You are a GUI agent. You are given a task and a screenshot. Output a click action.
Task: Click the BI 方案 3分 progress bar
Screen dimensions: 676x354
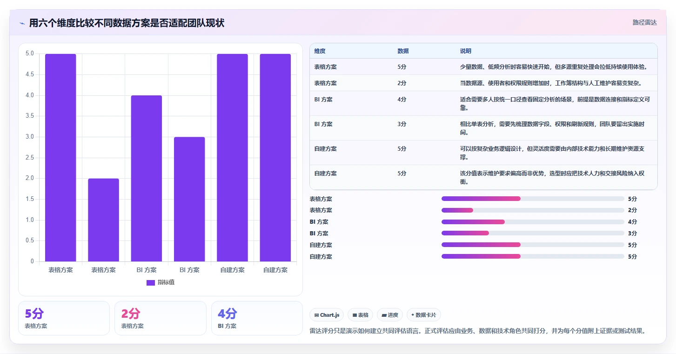pos(533,234)
